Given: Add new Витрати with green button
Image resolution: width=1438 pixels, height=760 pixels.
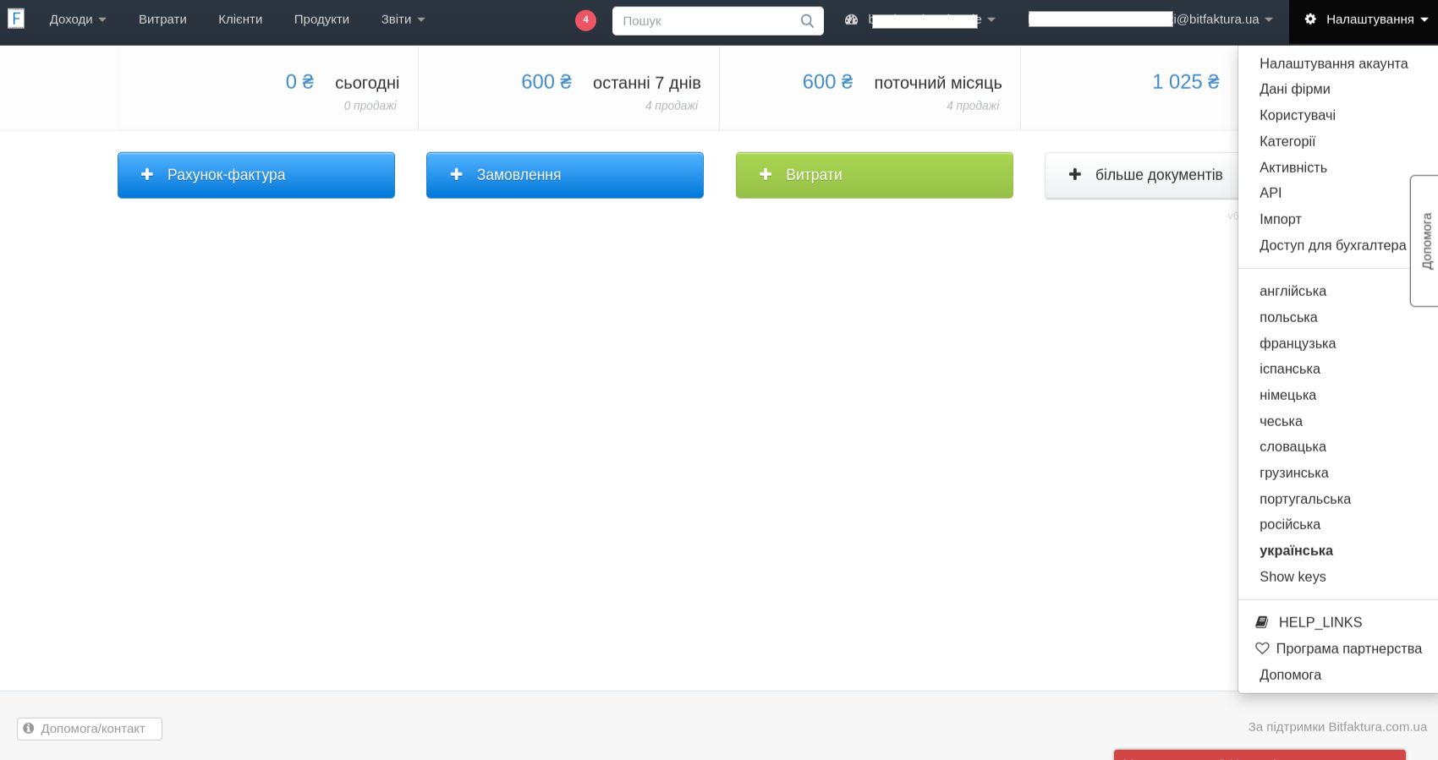Looking at the screenshot, I should coord(875,175).
